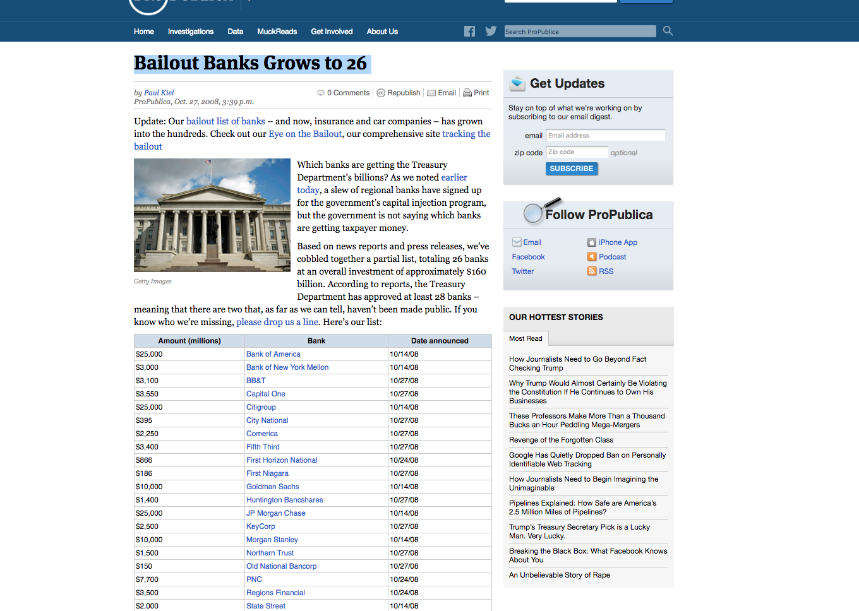Screen dimensions: 859x611
Task: Open Old National Bancorp link
Action: click(x=282, y=566)
